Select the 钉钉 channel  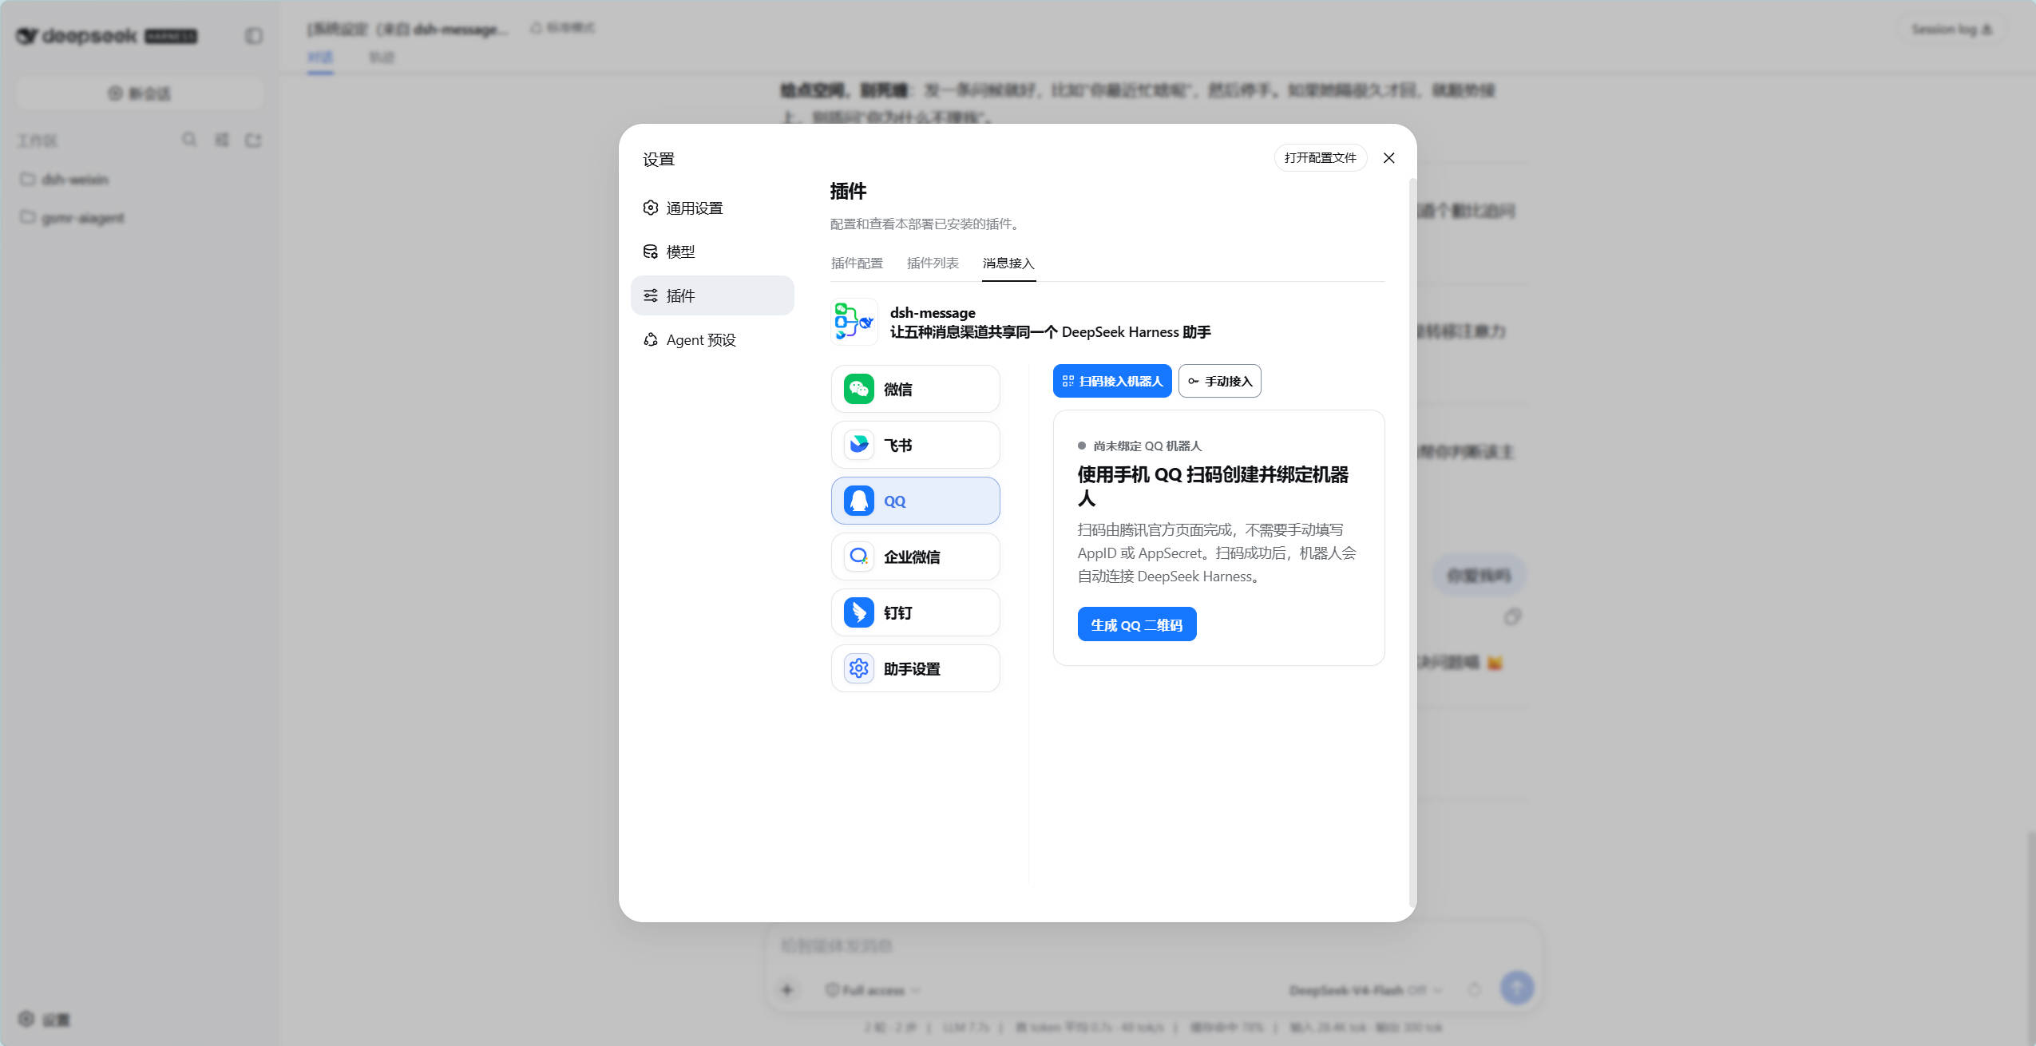tap(915, 612)
